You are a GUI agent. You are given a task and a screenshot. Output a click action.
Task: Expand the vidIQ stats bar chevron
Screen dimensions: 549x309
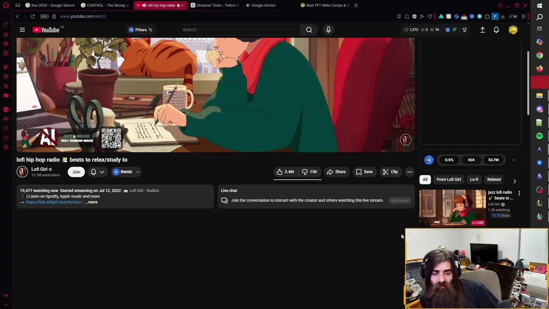tap(513, 160)
